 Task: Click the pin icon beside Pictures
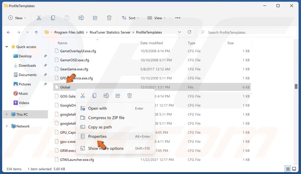[x=45, y=84]
